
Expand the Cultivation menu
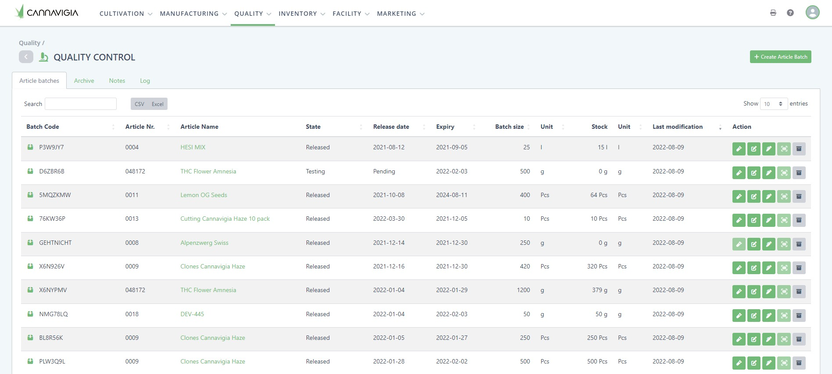point(125,14)
